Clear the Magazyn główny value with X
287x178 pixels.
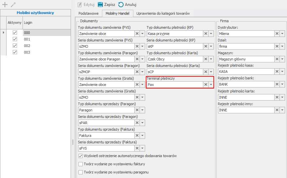(277, 59)
